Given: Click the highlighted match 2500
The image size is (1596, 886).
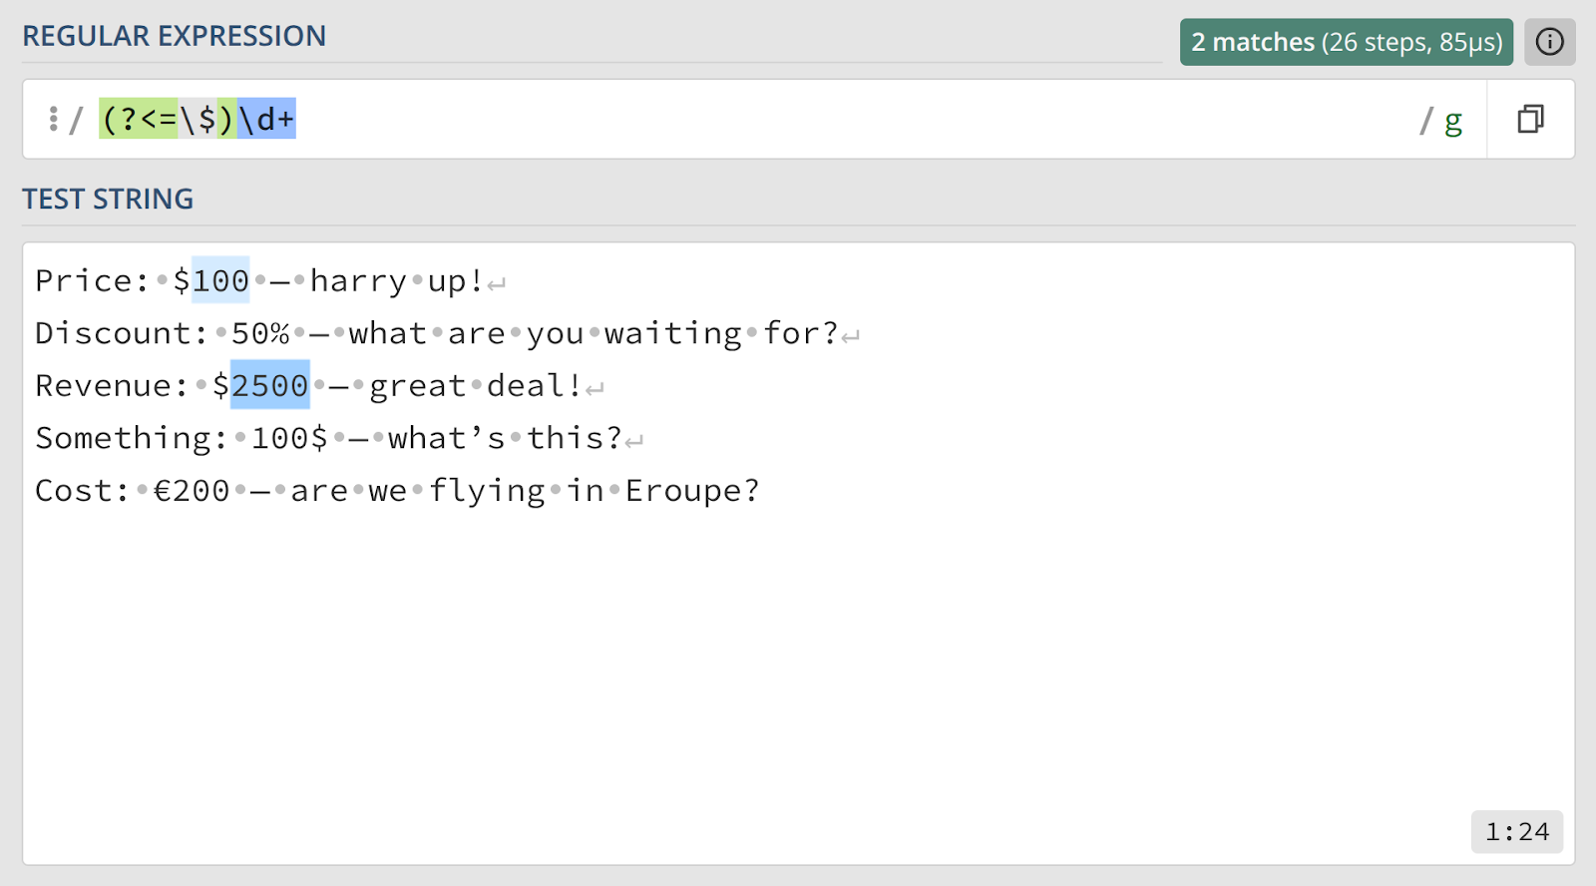Looking at the screenshot, I should click(270, 385).
